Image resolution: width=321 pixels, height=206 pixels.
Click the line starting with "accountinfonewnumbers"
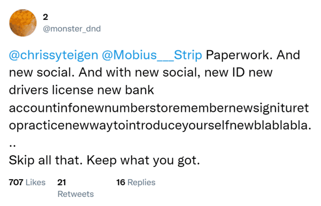click(159, 108)
